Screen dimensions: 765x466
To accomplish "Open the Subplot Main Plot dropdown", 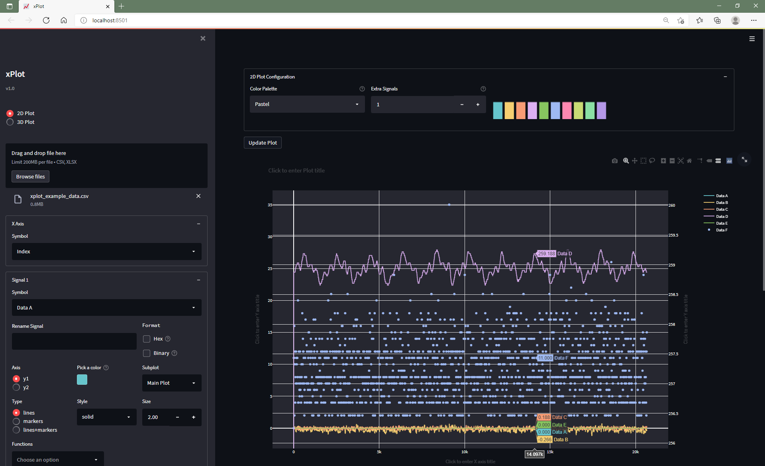I will click(172, 383).
